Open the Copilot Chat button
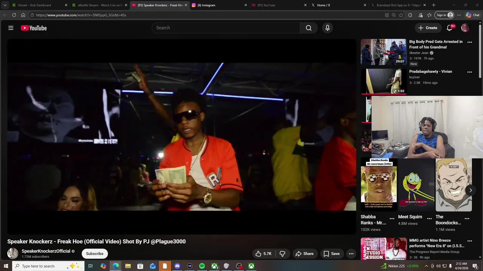The image size is (483, 271). click(x=472, y=15)
